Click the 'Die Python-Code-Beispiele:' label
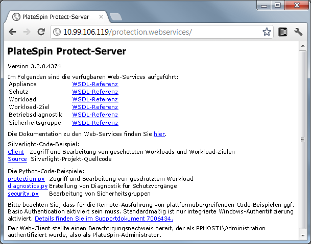311x244 pixels. (x=46, y=171)
